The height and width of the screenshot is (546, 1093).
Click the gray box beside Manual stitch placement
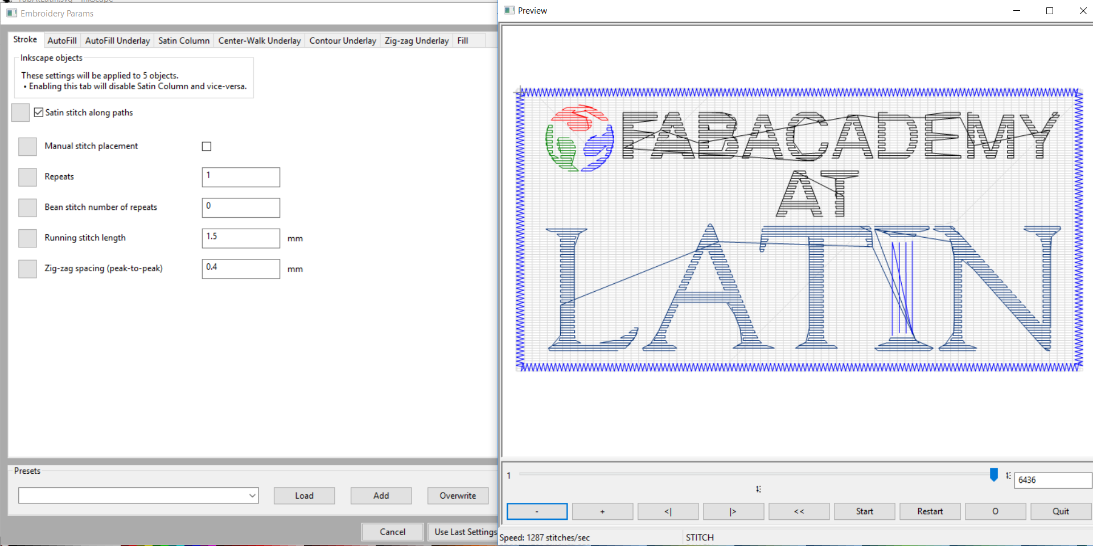[x=27, y=147]
